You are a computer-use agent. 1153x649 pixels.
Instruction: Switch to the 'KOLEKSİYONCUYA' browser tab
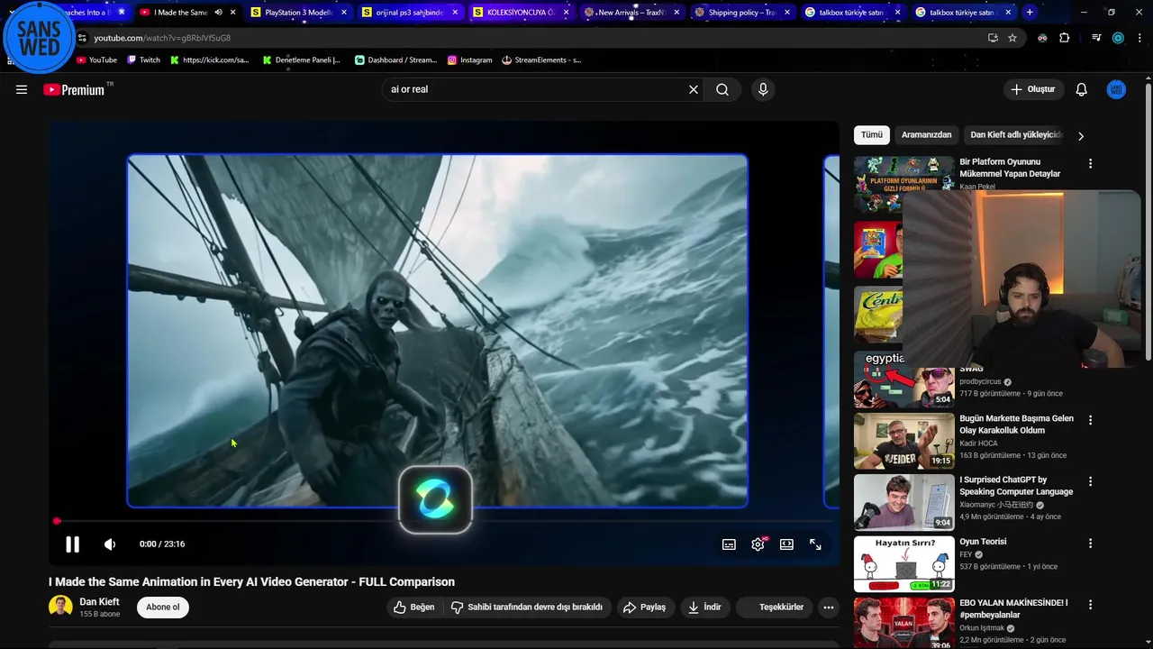click(521, 13)
